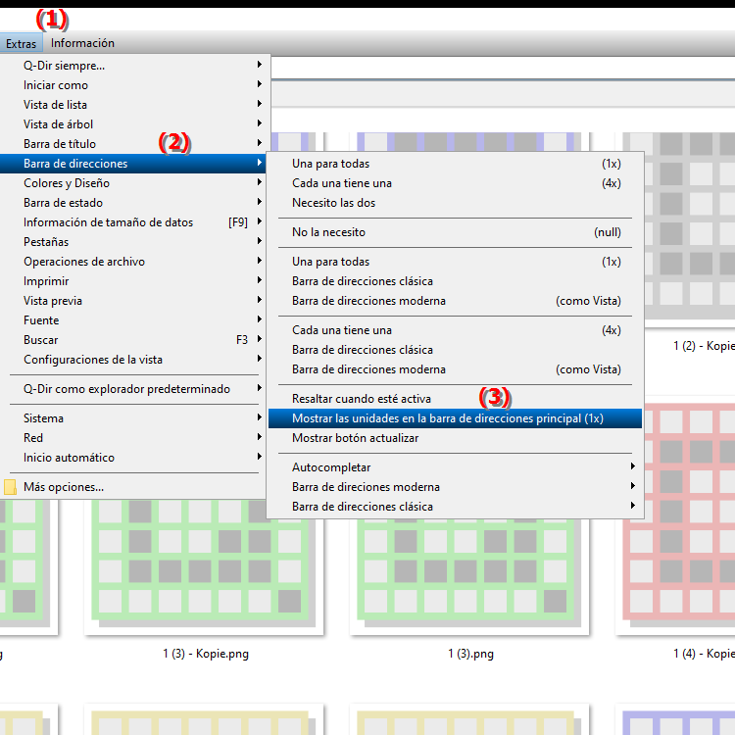The height and width of the screenshot is (735, 735).
Task: Open the Imprimir submenu
Action: pos(133,281)
